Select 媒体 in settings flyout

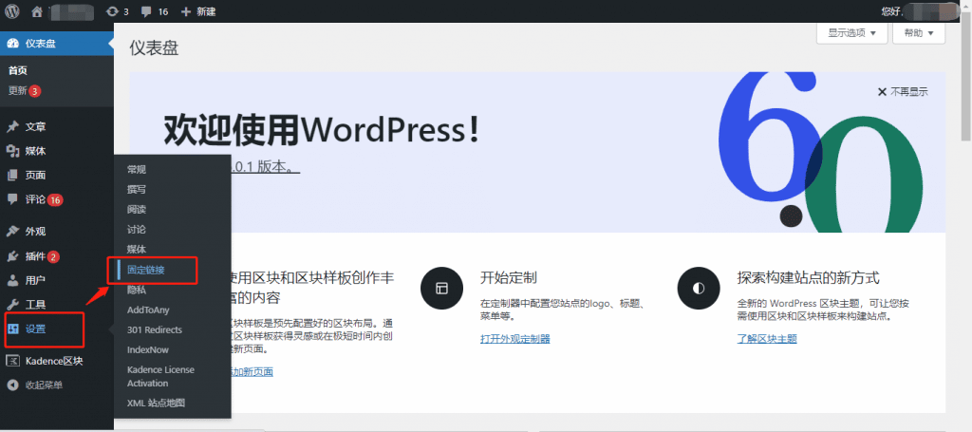137,249
